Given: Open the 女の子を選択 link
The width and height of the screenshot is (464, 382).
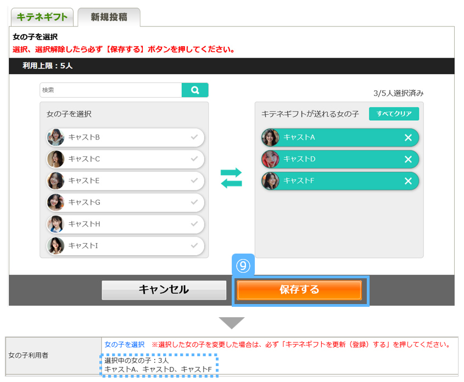Looking at the screenshot, I should pyautogui.click(x=124, y=345).
